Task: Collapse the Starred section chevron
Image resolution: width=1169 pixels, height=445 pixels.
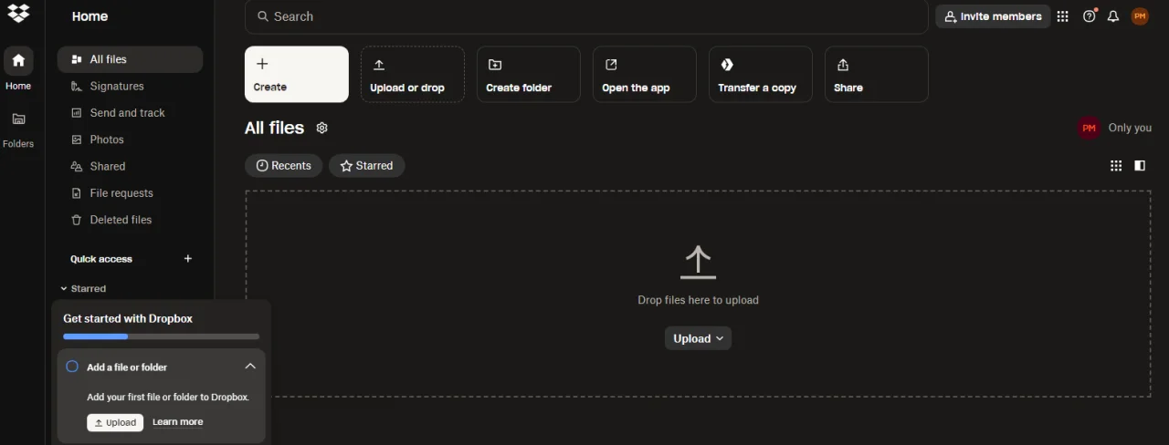Action: 64,288
